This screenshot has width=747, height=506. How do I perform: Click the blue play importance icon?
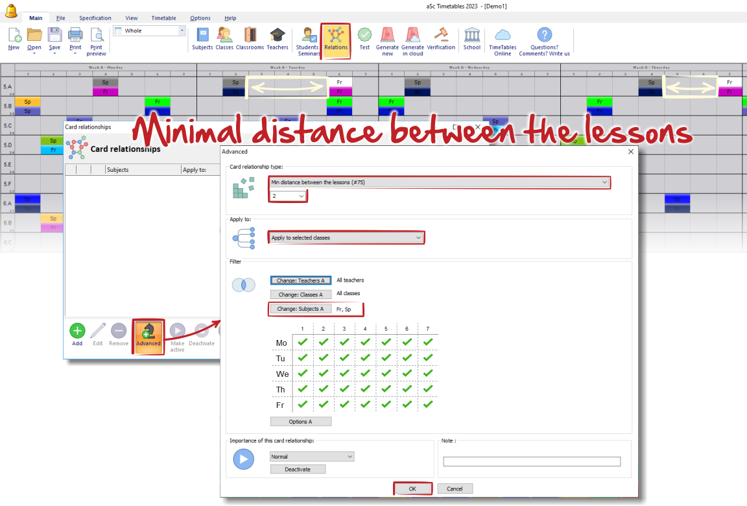(x=243, y=459)
